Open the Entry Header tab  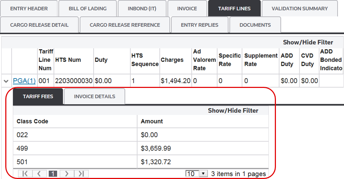[x=29, y=8]
